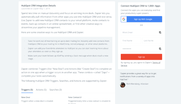The height and width of the screenshot is (104, 181).
Task: Click the red Sign Up button
Action: coord(141,57)
